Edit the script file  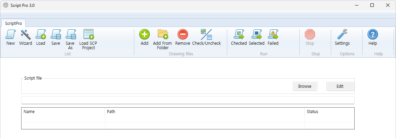pyautogui.click(x=340, y=86)
